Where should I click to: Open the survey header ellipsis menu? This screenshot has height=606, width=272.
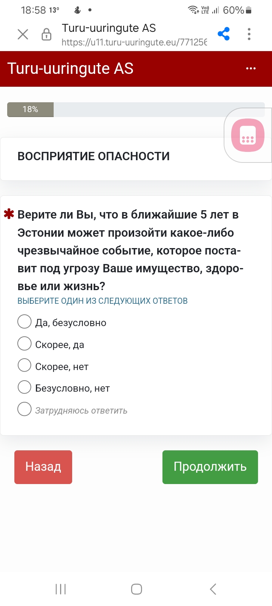click(251, 69)
